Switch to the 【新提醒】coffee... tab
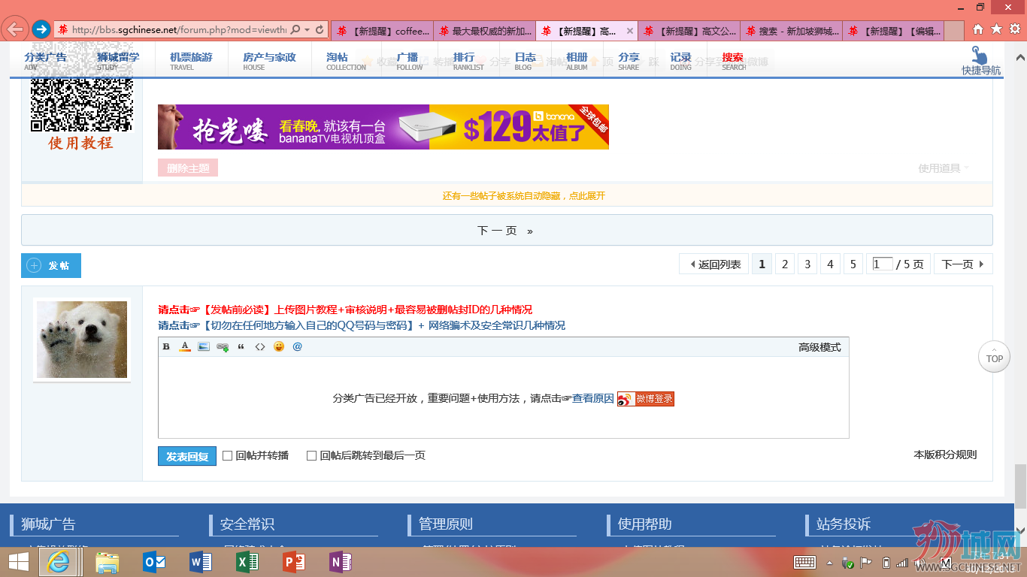1027x577 pixels. [382, 31]
